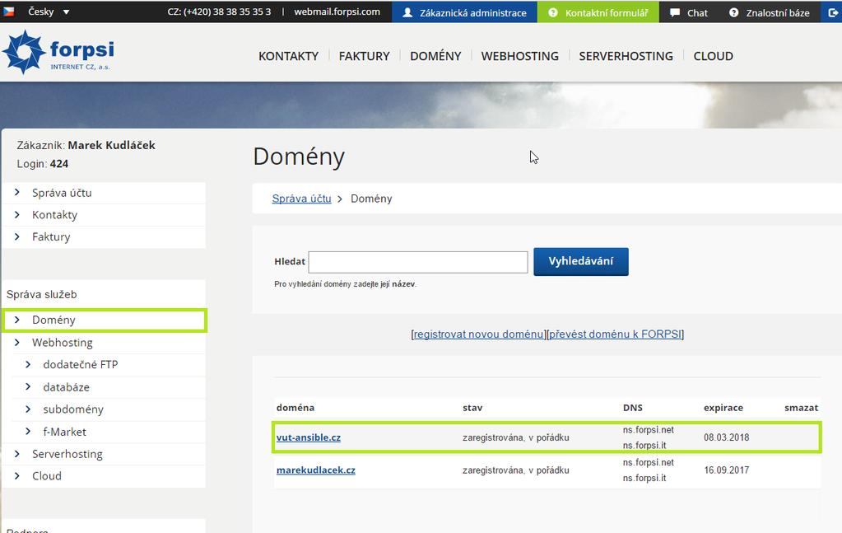This screenshot has height=533, width=842.
Task: Click the Forpsi star logo
Action: click(x=24, y=52)
